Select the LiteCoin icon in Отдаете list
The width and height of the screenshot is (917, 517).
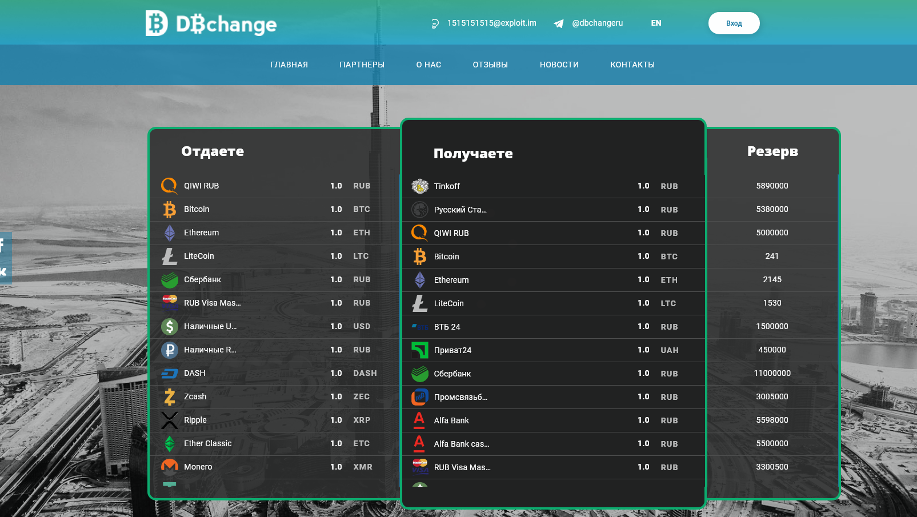(170, 256)
